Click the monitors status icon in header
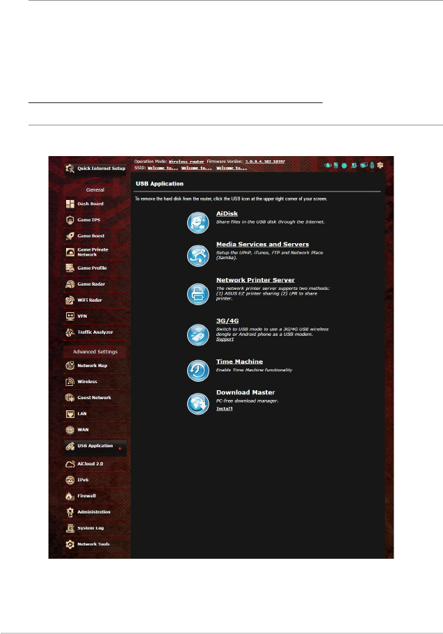The height and width of the screenshot is (634, 443). tap(364, 165)
